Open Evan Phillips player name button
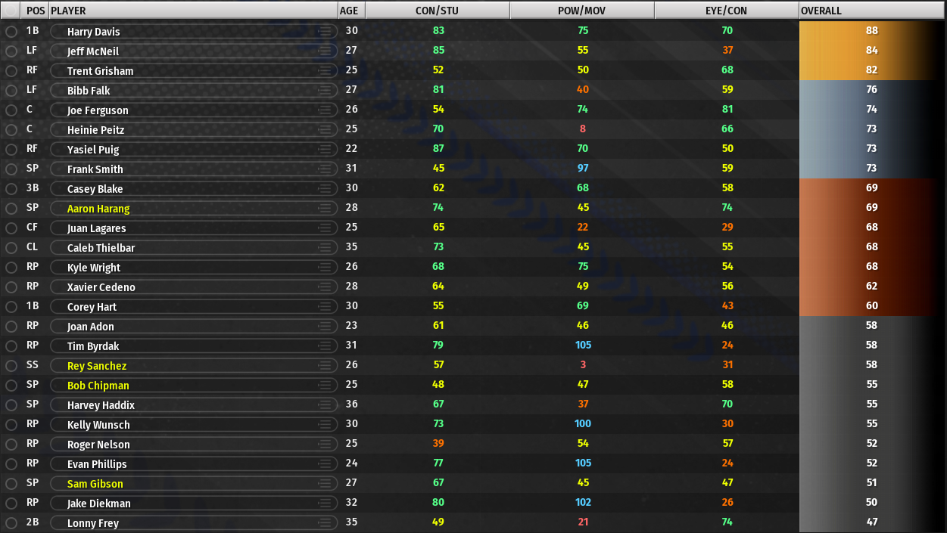Image resolution: width=947 pixels, height=533 pixels. click(194, 463)
